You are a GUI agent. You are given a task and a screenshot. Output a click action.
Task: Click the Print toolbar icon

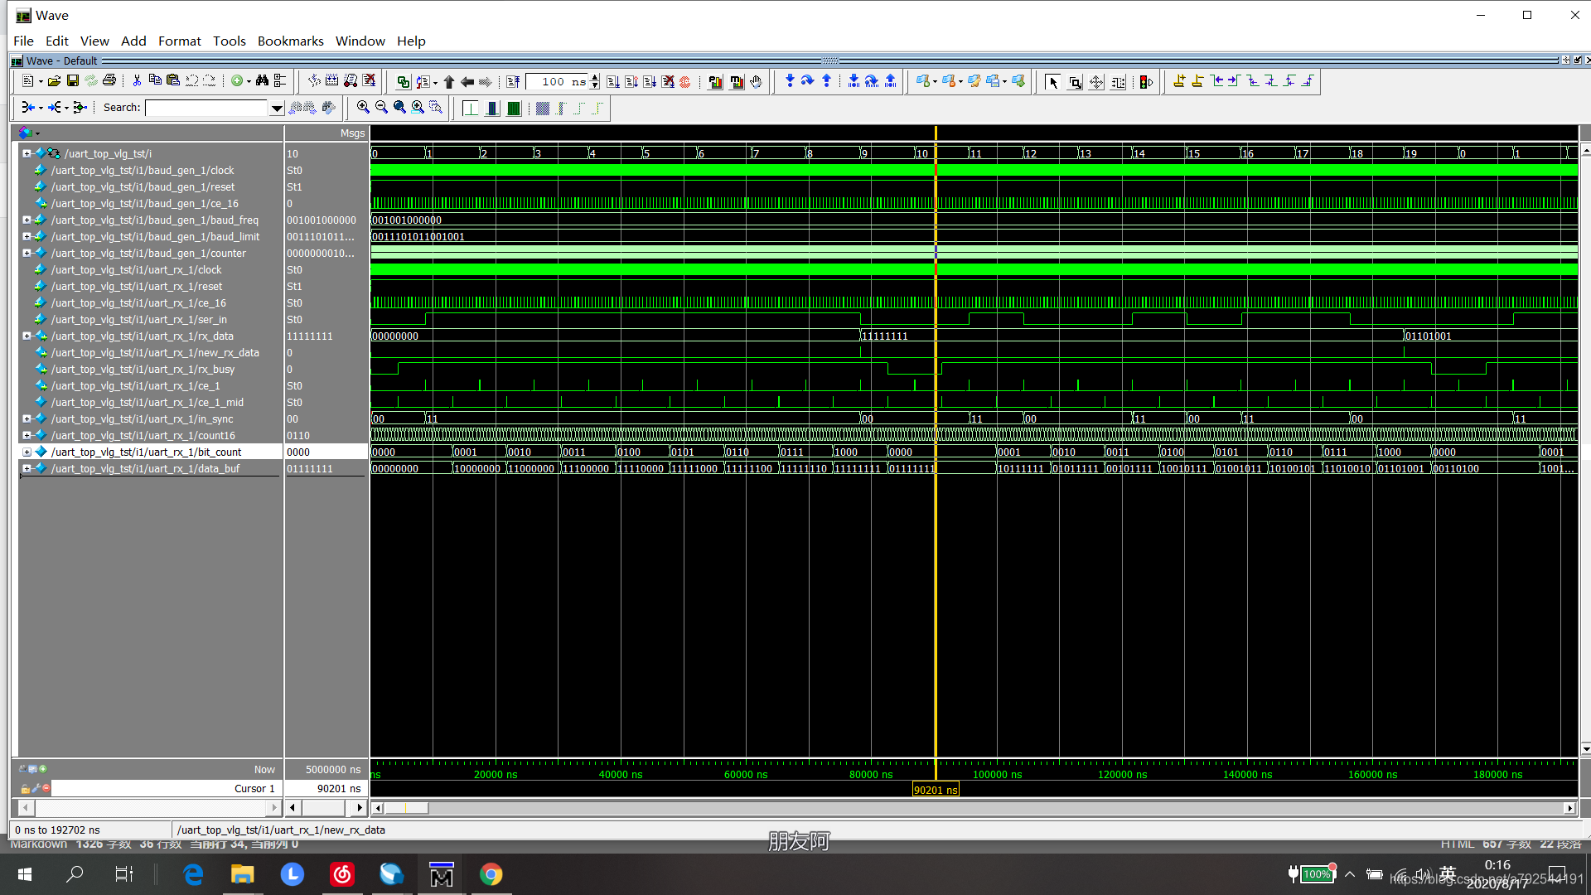point(109,81)
